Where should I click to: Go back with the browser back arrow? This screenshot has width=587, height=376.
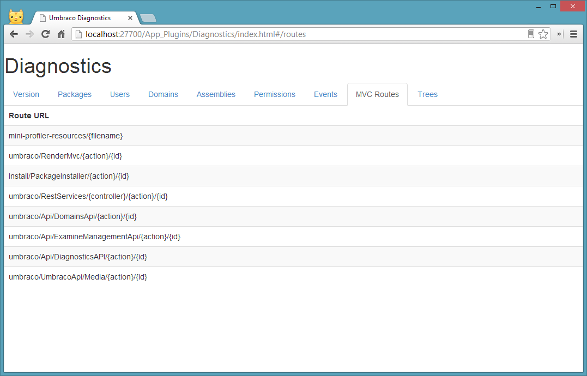[x=14, y=34]
